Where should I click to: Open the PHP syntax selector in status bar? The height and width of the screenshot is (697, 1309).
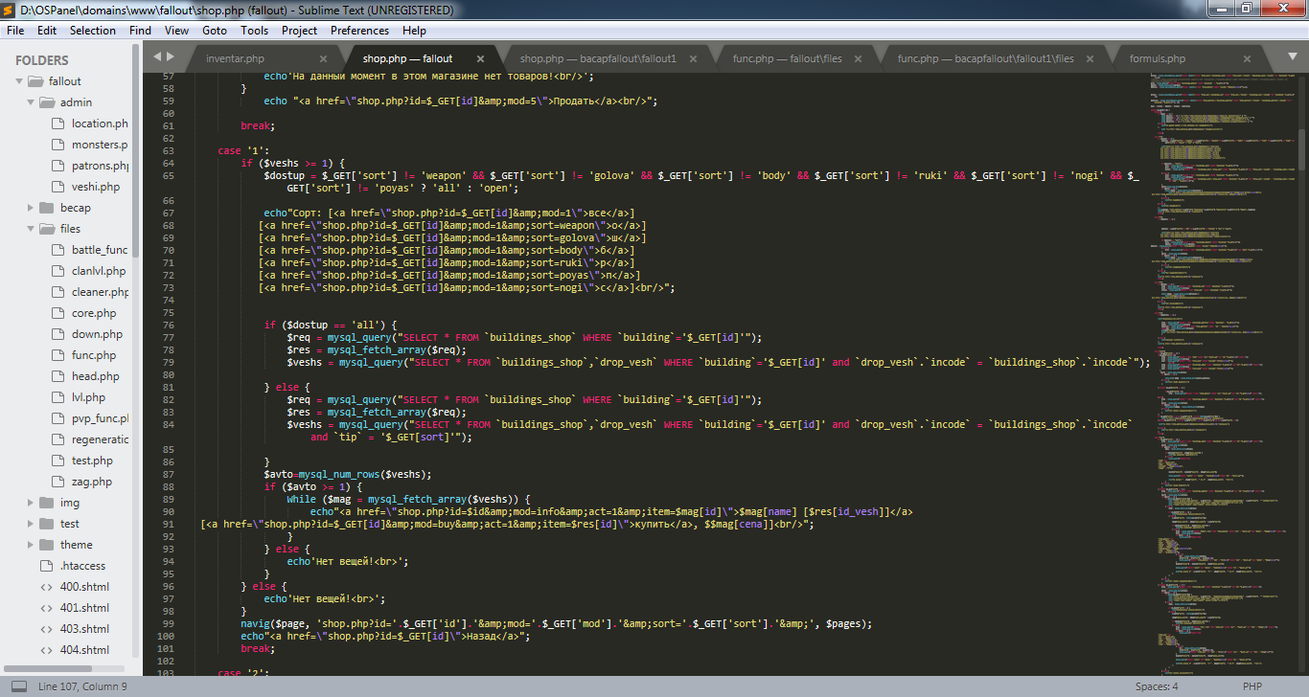(x=1252, y=686)
